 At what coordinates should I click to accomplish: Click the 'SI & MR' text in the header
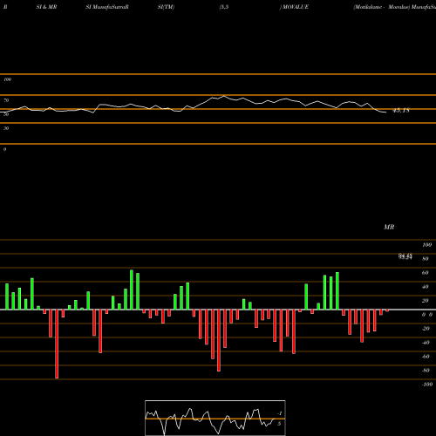[x=46, y=7]
